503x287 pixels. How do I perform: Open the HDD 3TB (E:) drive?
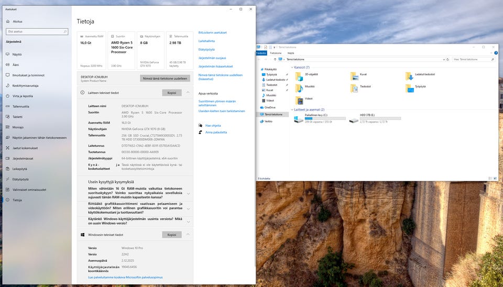click(375, 118)
